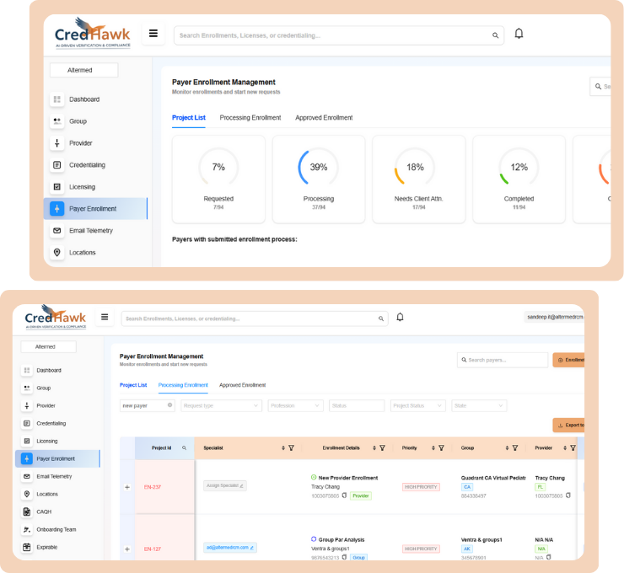Click the search icon in Project Id header
624x573 pixels.
tap(185, 448)
